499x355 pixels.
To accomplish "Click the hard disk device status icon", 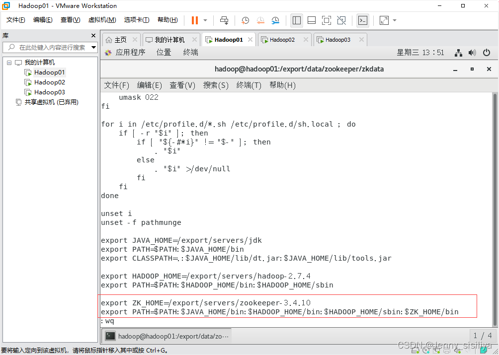I will [415, 351].
